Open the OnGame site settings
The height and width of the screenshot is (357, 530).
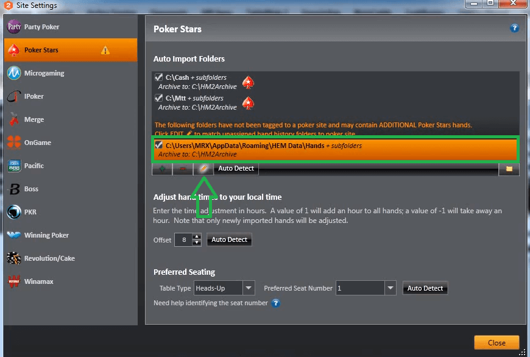(71, 143)
